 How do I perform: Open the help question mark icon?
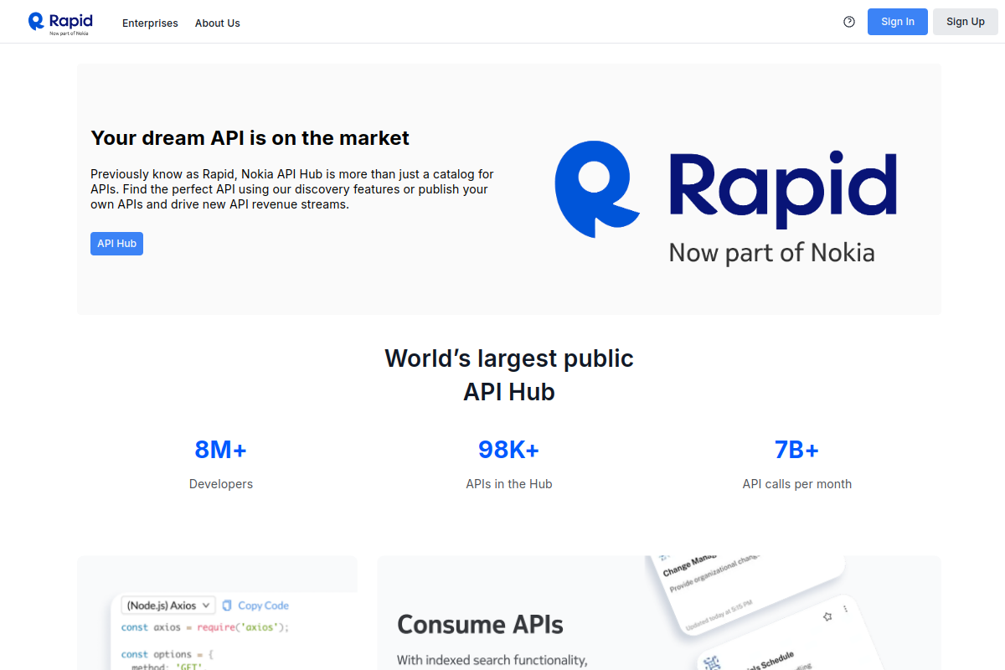849,22
